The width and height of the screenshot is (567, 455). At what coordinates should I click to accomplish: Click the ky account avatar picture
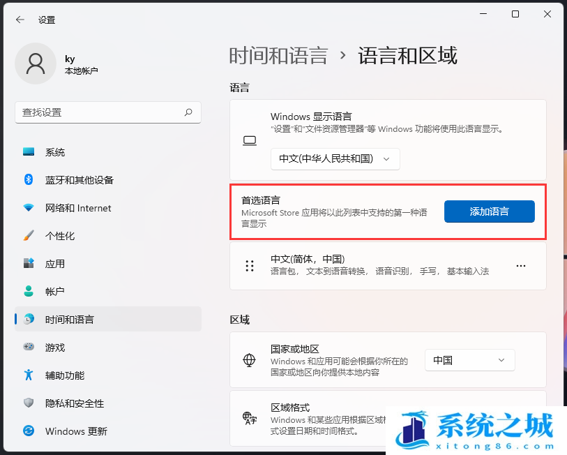[x=36, y=64]
